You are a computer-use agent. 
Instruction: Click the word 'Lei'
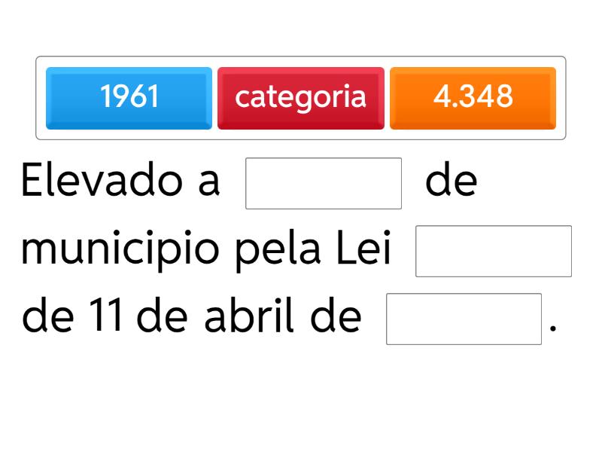(x=364, y=249)
